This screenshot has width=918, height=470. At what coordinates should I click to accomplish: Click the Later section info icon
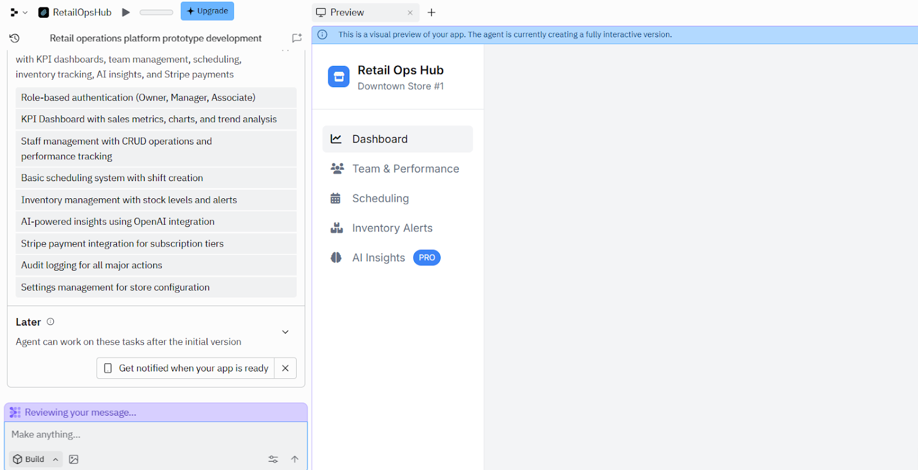50,322
